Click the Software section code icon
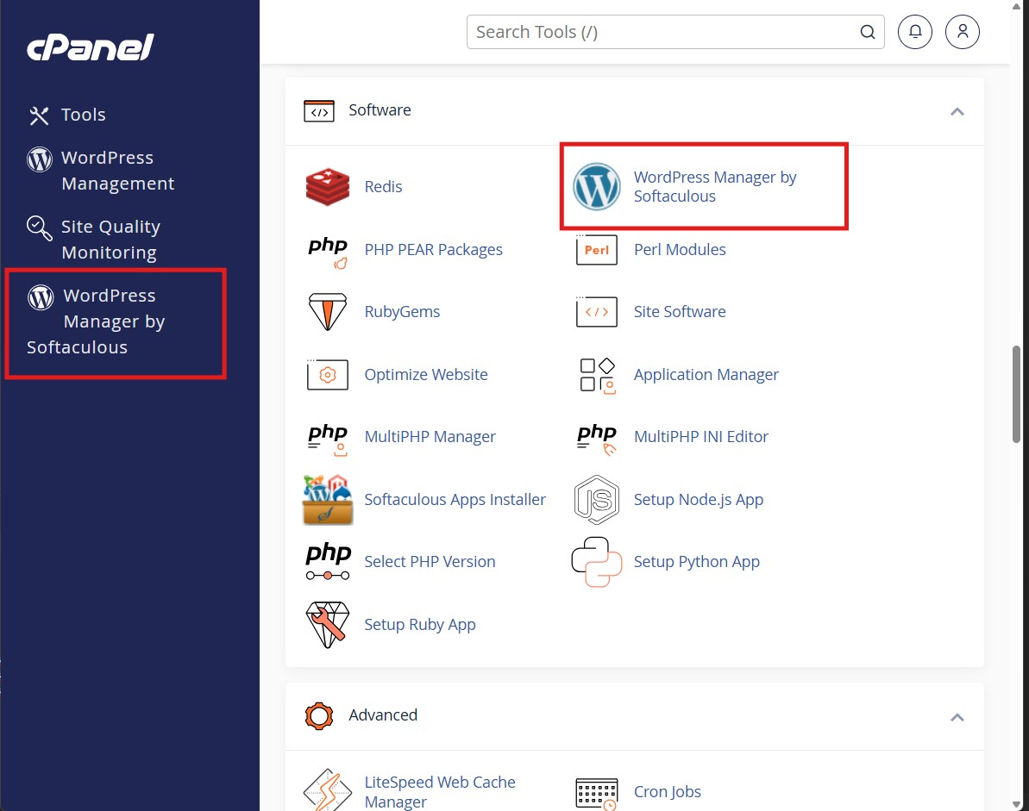This screenshot has width=1029, height=811. click(x=319, y=111)
